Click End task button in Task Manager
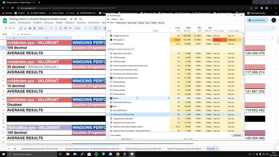The width and height of the screenshot is (279, 157). (237, 135)
